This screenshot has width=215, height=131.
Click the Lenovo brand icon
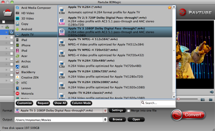(18, 88)
